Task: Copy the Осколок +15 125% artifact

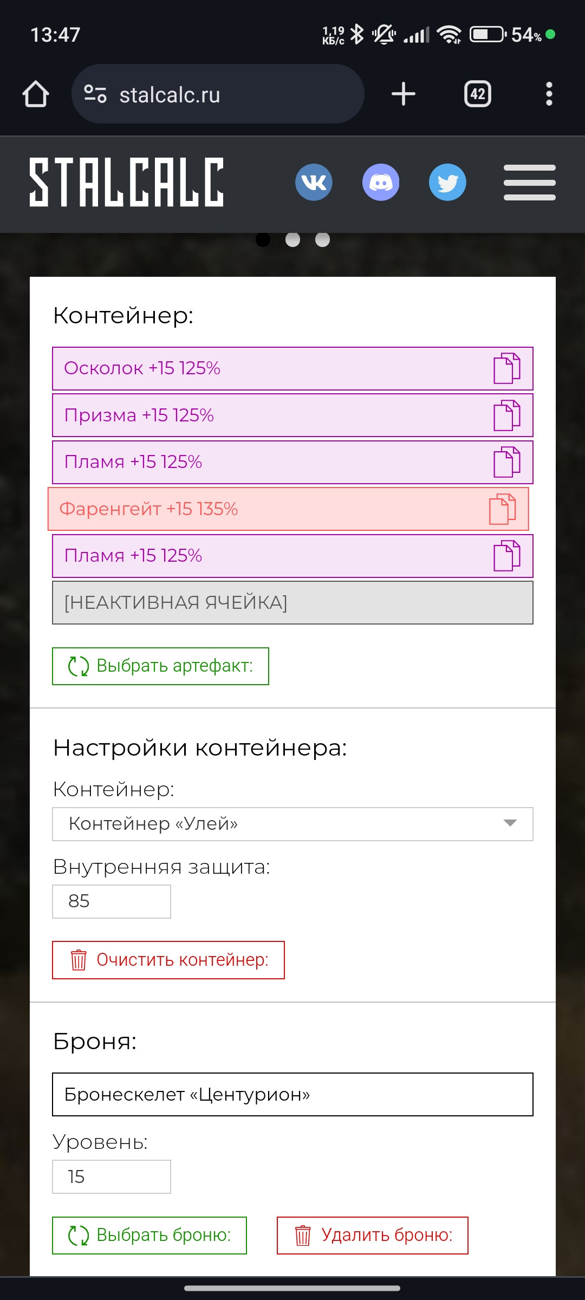Action: [507, 368]
